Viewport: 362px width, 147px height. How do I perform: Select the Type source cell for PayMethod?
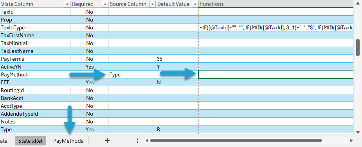[132, 74]
